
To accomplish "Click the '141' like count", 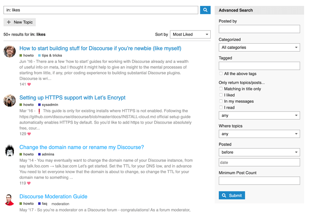I will [23, 84].
